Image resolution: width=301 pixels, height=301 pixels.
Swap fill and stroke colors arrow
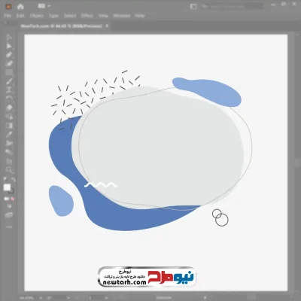(14, 180)
